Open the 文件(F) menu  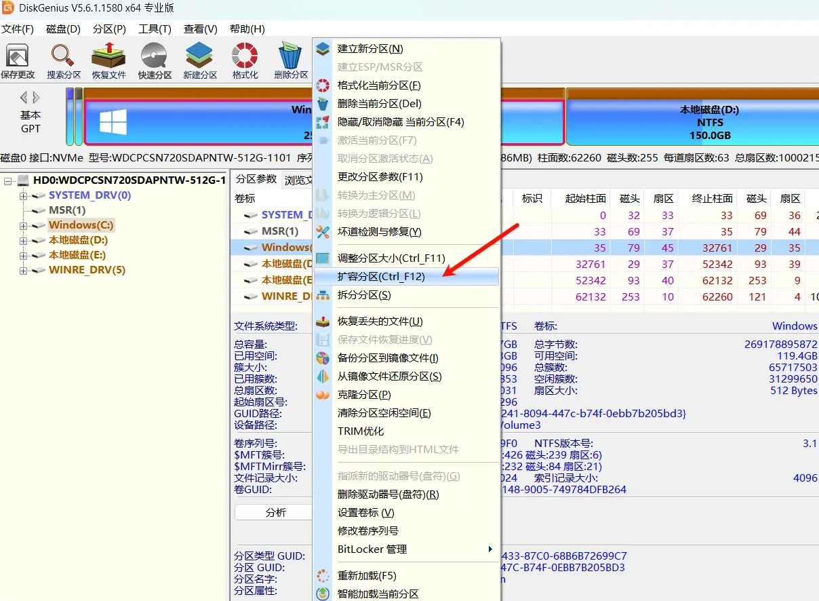click(18, 29)
